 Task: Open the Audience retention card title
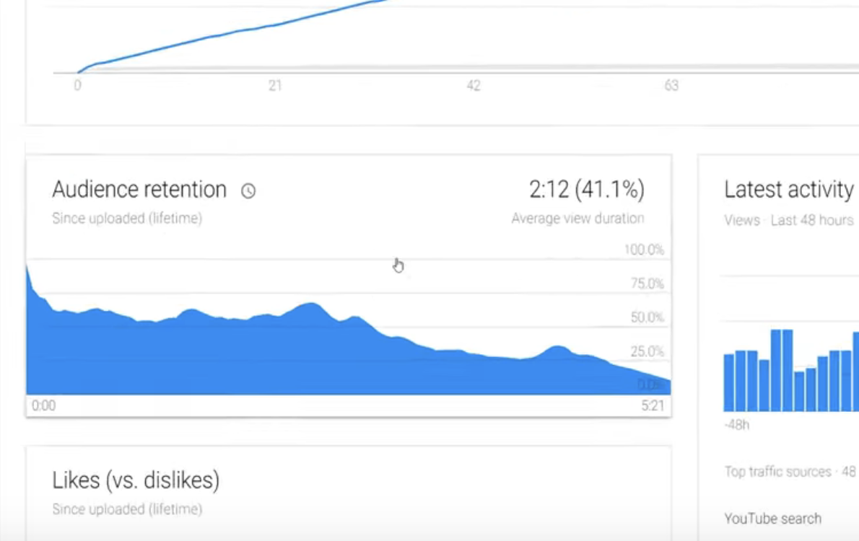point(139,190)
